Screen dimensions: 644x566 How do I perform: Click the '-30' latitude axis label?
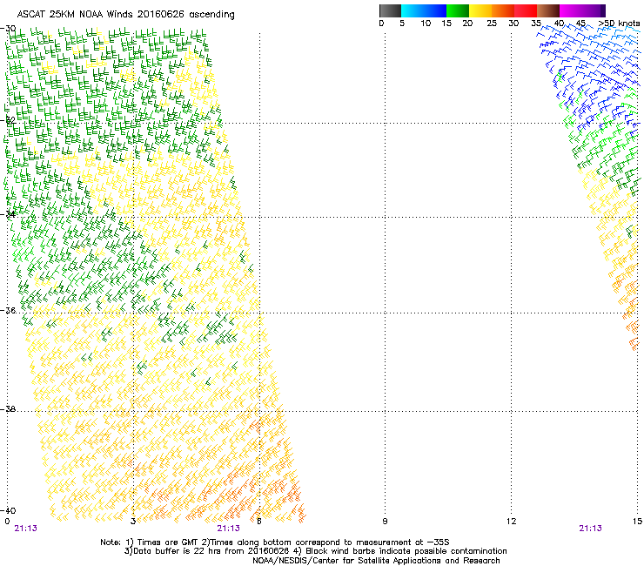pyautogui.click(x=8, y=29)
